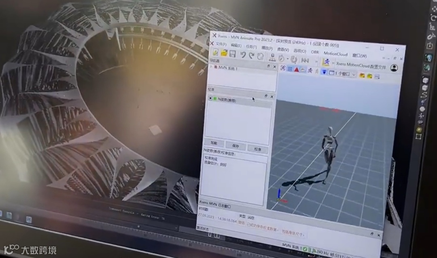Redo with the curved right arrow icon
437x258 pixels.
point(251,56)
